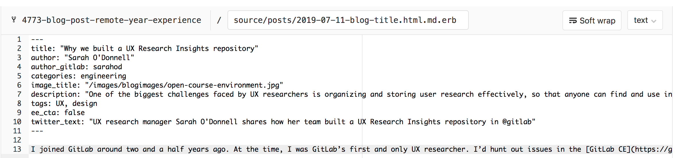Click the image_title path line
The image size is (675, 158).
157,85
